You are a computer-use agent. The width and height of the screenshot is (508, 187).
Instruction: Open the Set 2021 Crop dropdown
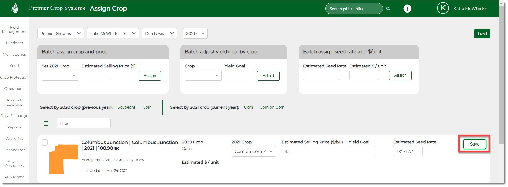(60, 76)
